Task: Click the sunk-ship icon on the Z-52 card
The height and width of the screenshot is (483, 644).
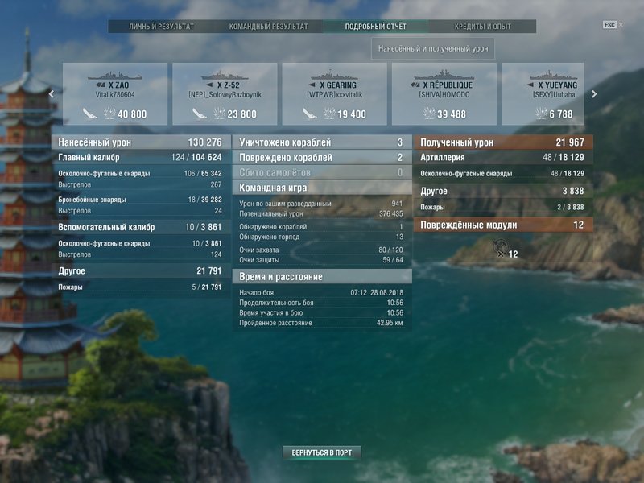Action: [200, 114]
